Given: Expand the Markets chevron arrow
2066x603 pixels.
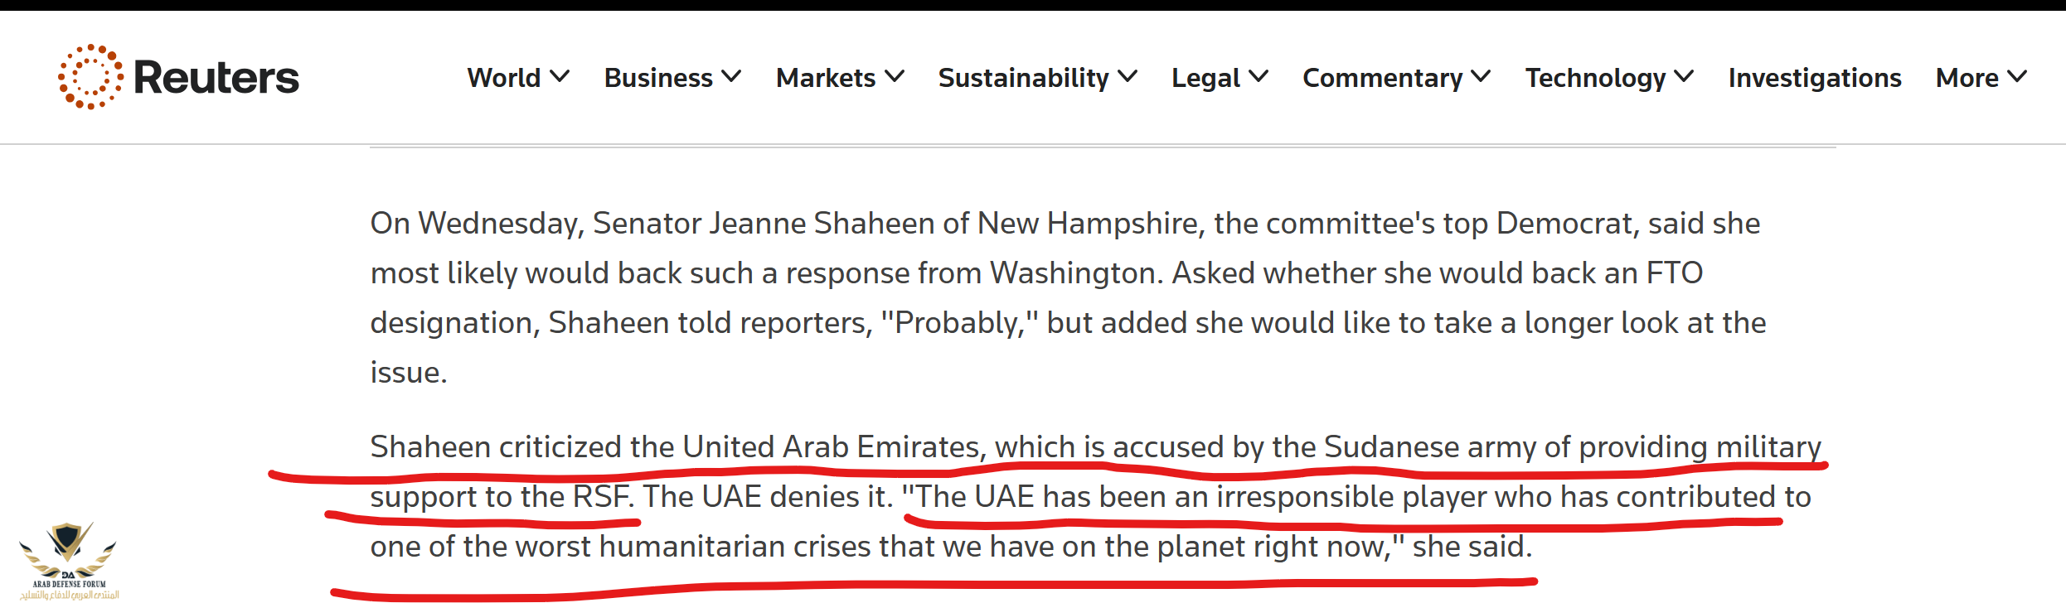Looking at the screenshot, I should coord(895,77).
